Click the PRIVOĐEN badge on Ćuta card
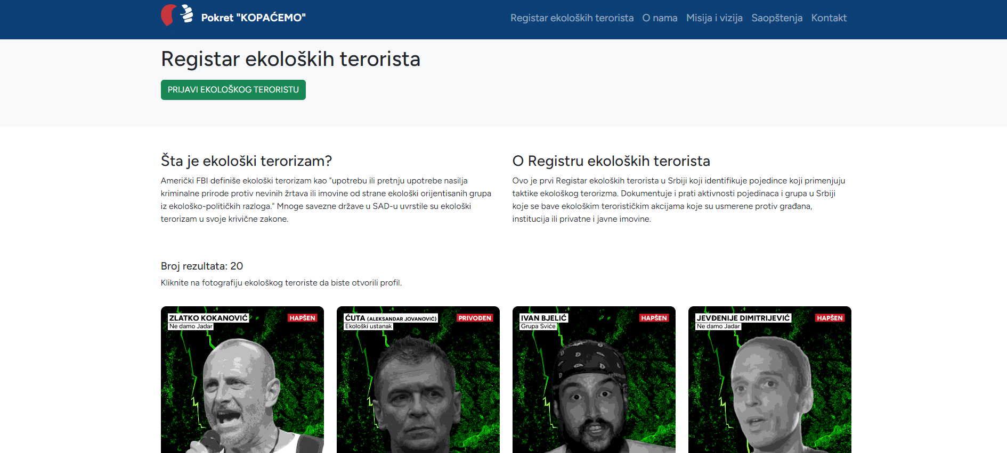This screenshot has width=1007, height=453. coord(475,318)
